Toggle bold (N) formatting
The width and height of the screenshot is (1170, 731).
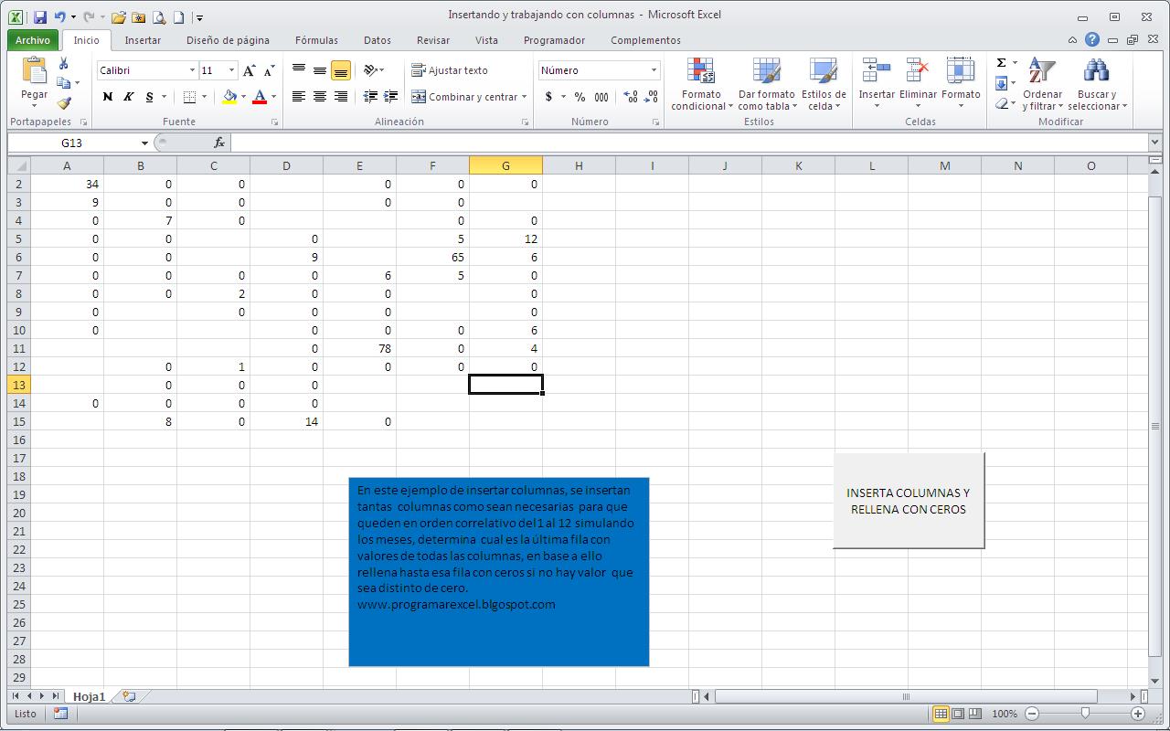[x=108, y=97]
